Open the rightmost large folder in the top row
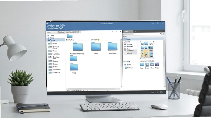The height and width of the screenshot is (118, 211). [x=113, y=46]
